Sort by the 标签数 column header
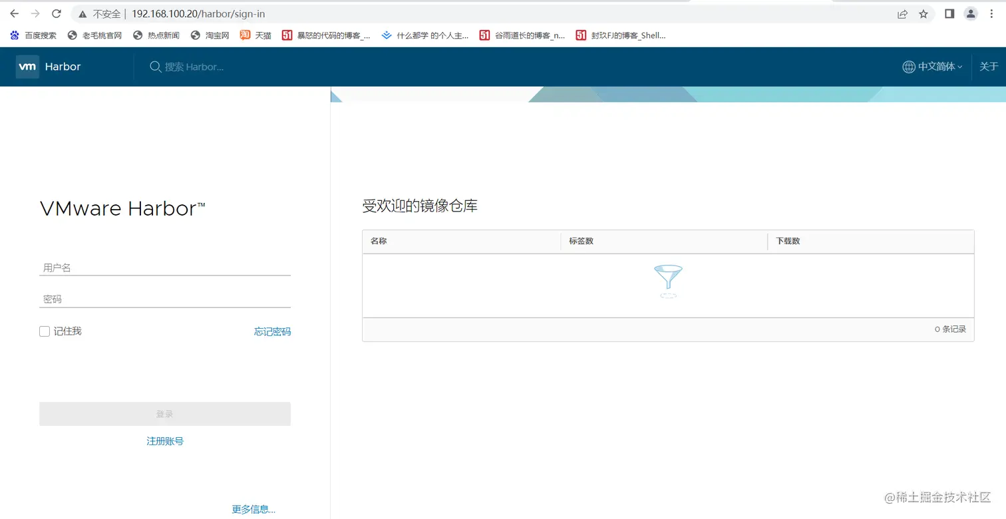 click(581, 241)
